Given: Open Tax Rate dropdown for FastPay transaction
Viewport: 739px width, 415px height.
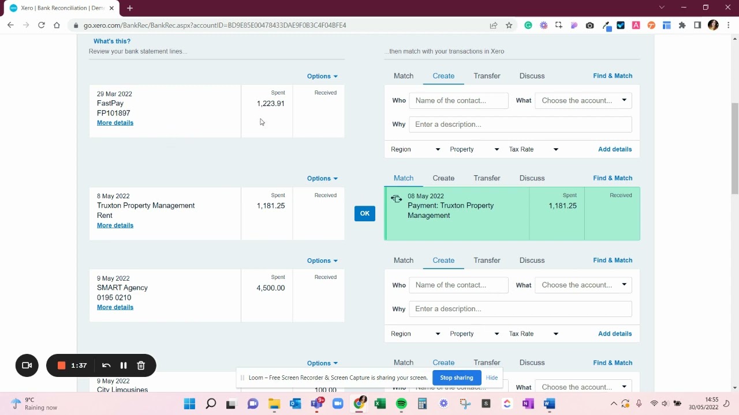Looking at the screenshot, I should (x=533, y=149).
